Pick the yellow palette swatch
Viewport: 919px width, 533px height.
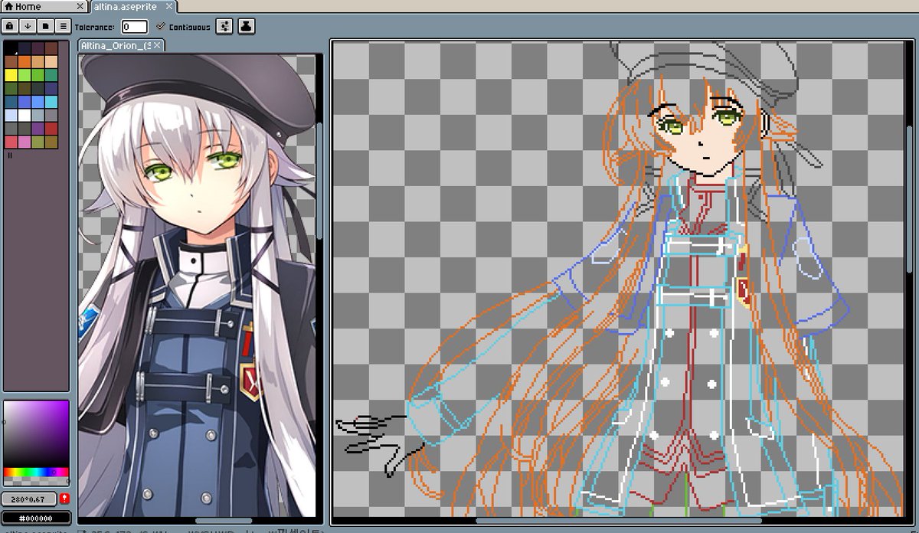(11, 75)
